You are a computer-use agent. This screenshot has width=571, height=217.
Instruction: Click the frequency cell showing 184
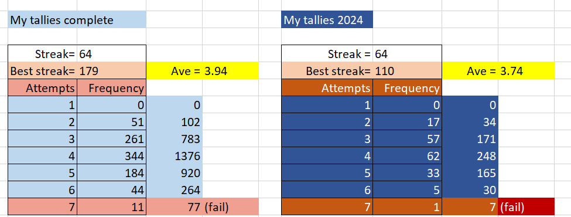111,173
